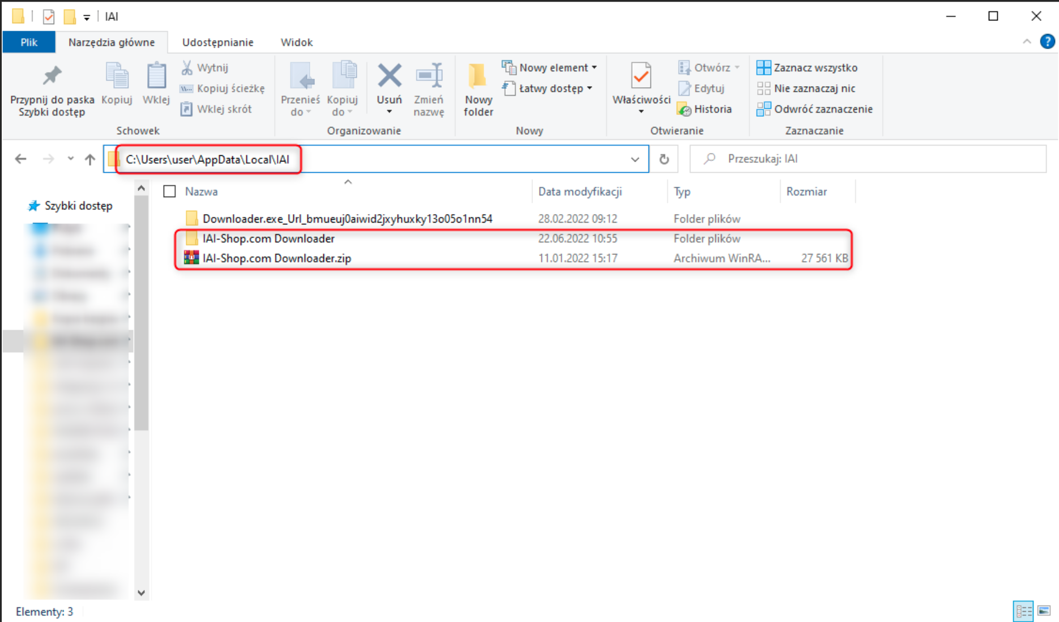
Task: Open the Plik menu
Action: pyautogui.click(x=29, y=42)
